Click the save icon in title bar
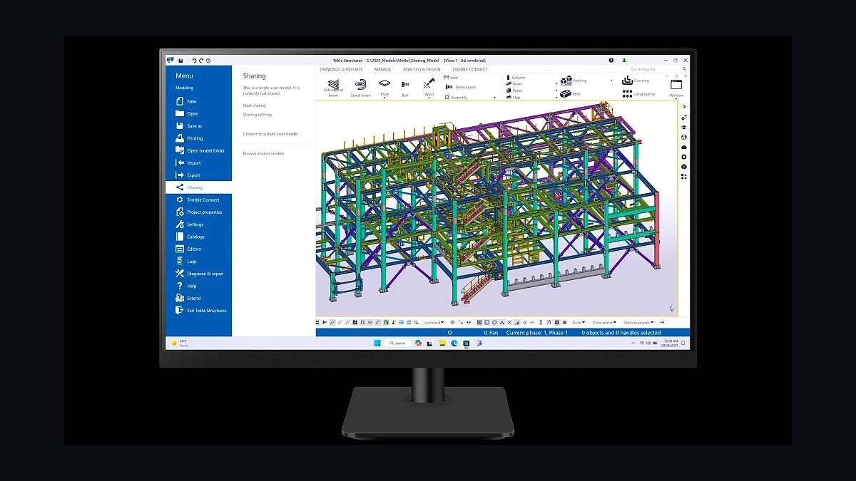The width and height of the screenshot is (856, 481). (180, 61)
